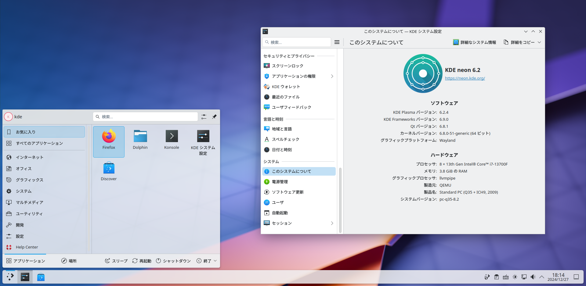The width and height of the screenshot is (586, 286).
Task: Open the neon.kde.org link
Action: pos(465,78)
